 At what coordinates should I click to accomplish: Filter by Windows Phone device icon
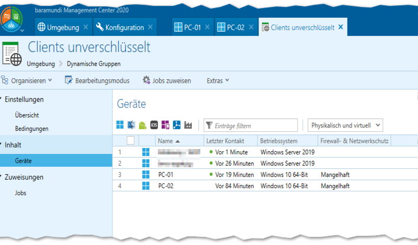165,125
